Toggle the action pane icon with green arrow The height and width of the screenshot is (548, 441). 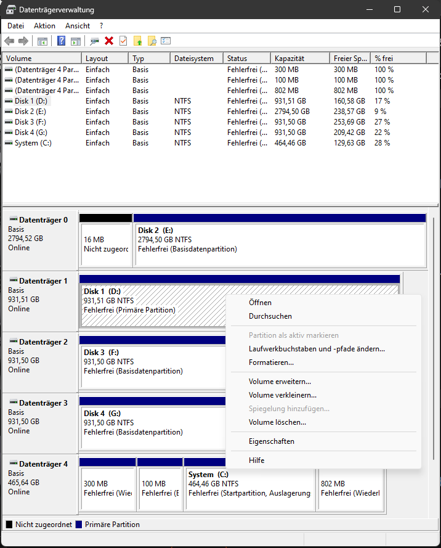[75, 41]
